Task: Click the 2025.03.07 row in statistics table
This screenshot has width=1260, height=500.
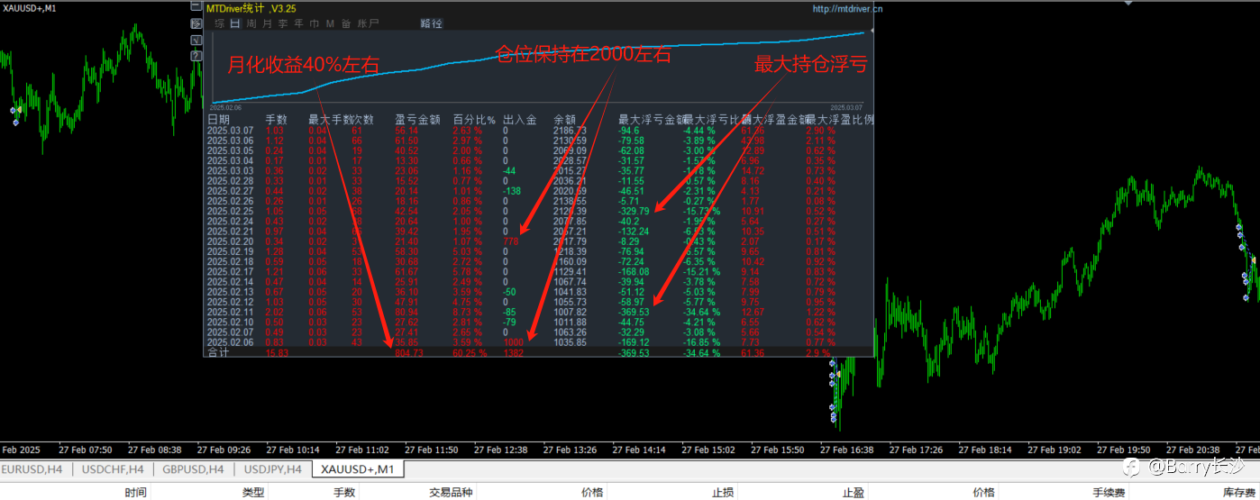Action: tap(539, 131)
